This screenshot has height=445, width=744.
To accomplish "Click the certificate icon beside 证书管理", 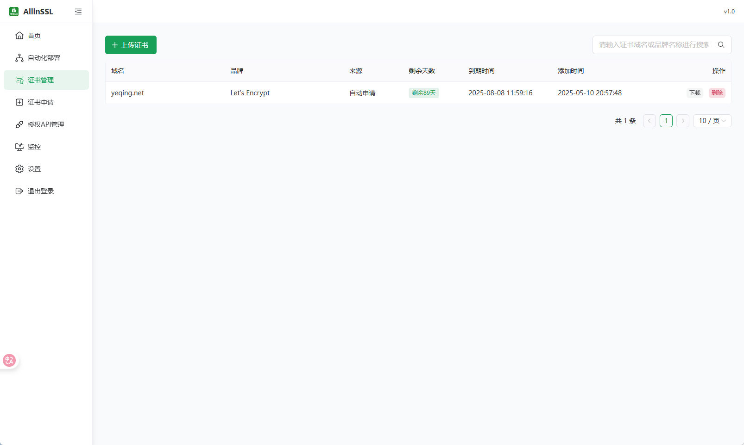I will tap(19, 80).
